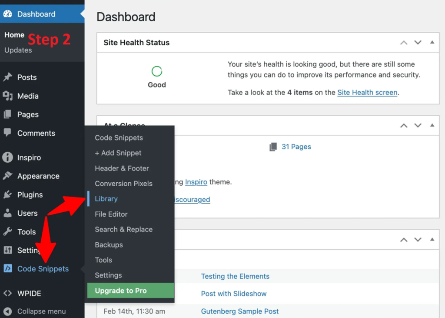Click the Inspiro theme sidebar icon
The image size is (445, 318).
9,157
